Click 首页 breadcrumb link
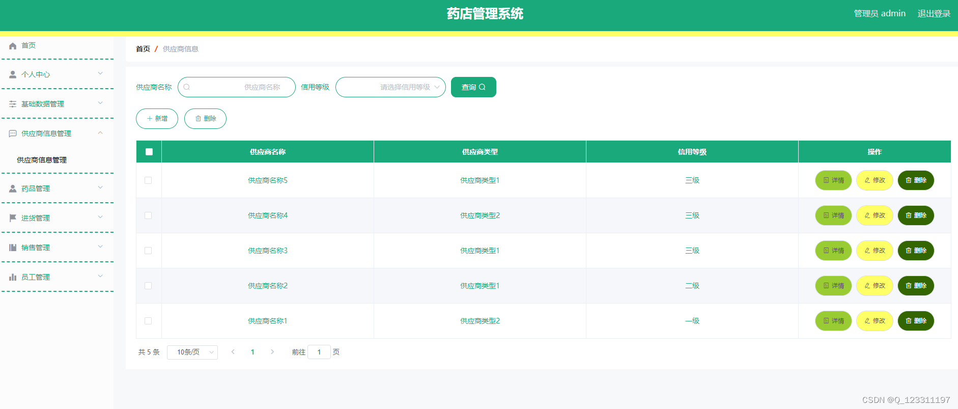This screenshot has height=409, width=958. (143, 49)
